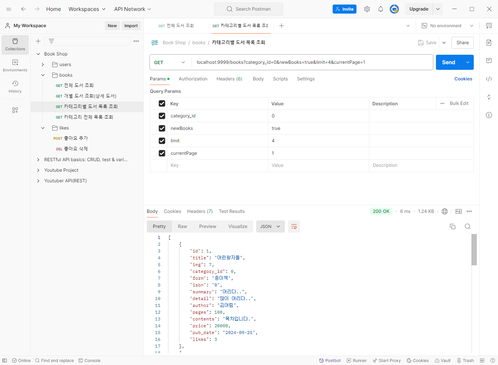Screen dimensions: 498x365
Task: Open the collections options ellipsis menu
Action: tap(136, 41)
